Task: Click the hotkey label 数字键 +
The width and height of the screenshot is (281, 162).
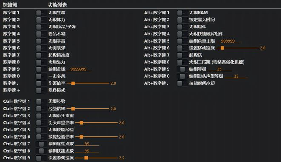Action: [11, 90]
